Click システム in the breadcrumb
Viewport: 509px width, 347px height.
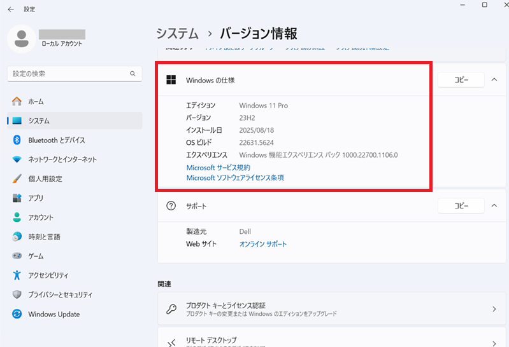click(177, 34)
